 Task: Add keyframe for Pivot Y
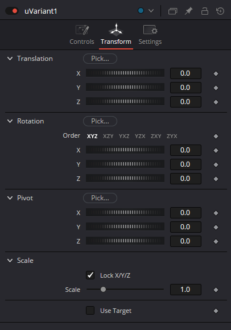(x=216, y=227)
